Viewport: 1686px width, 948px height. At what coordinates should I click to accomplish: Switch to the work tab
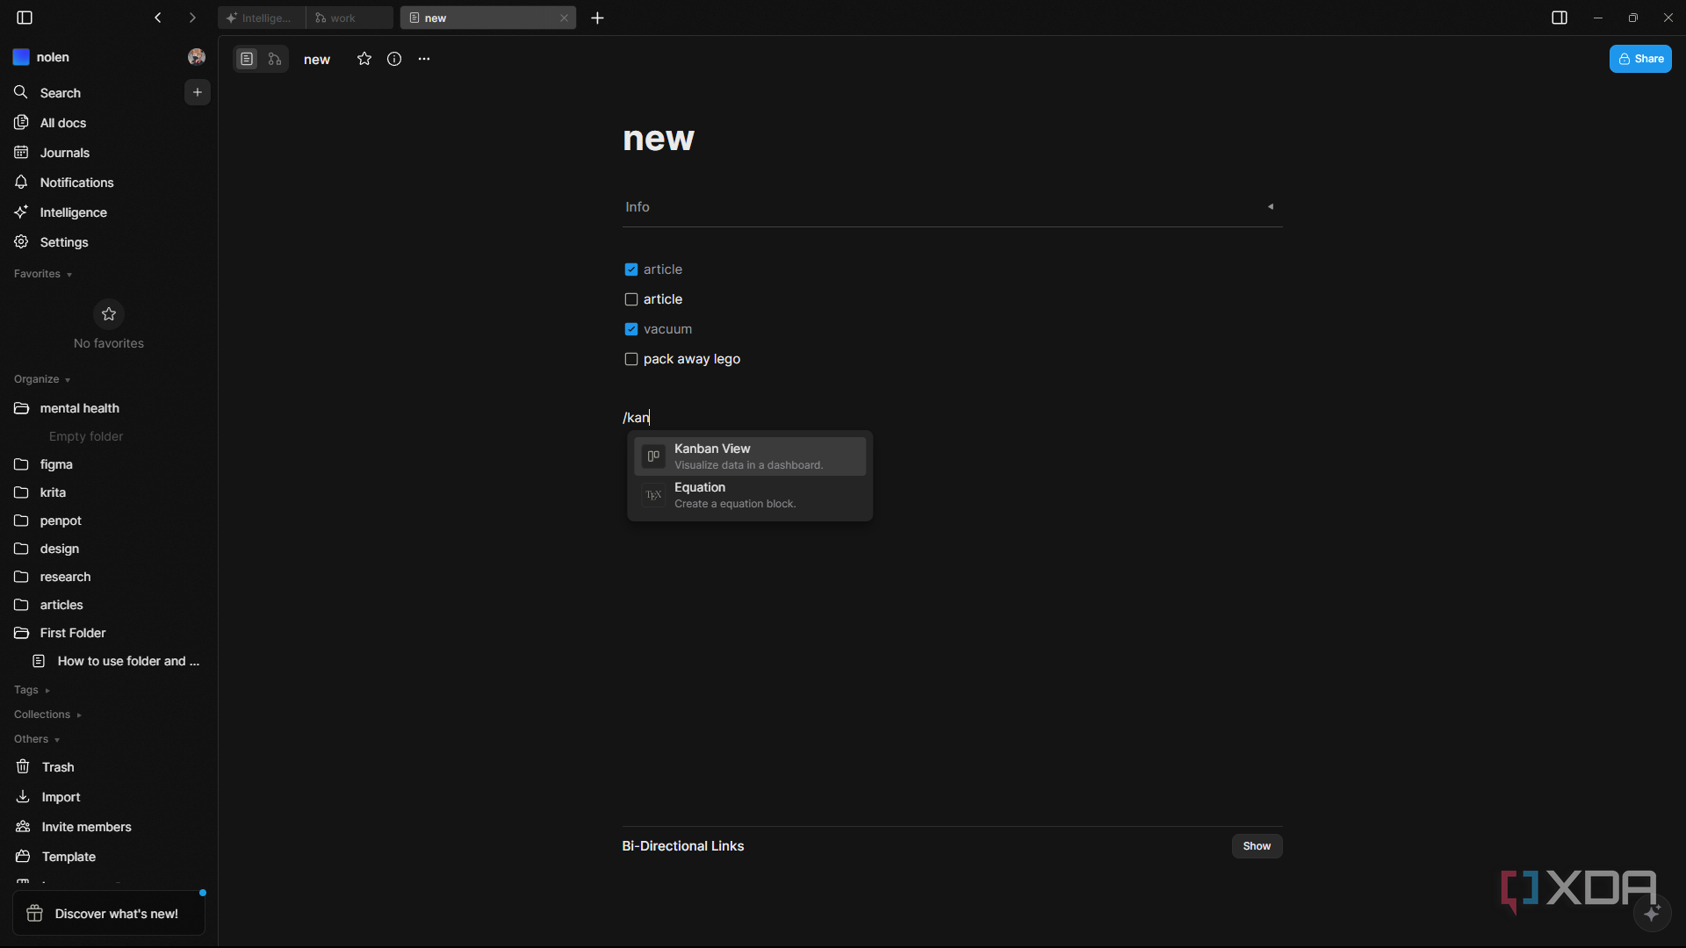click(x=349, y=18)
